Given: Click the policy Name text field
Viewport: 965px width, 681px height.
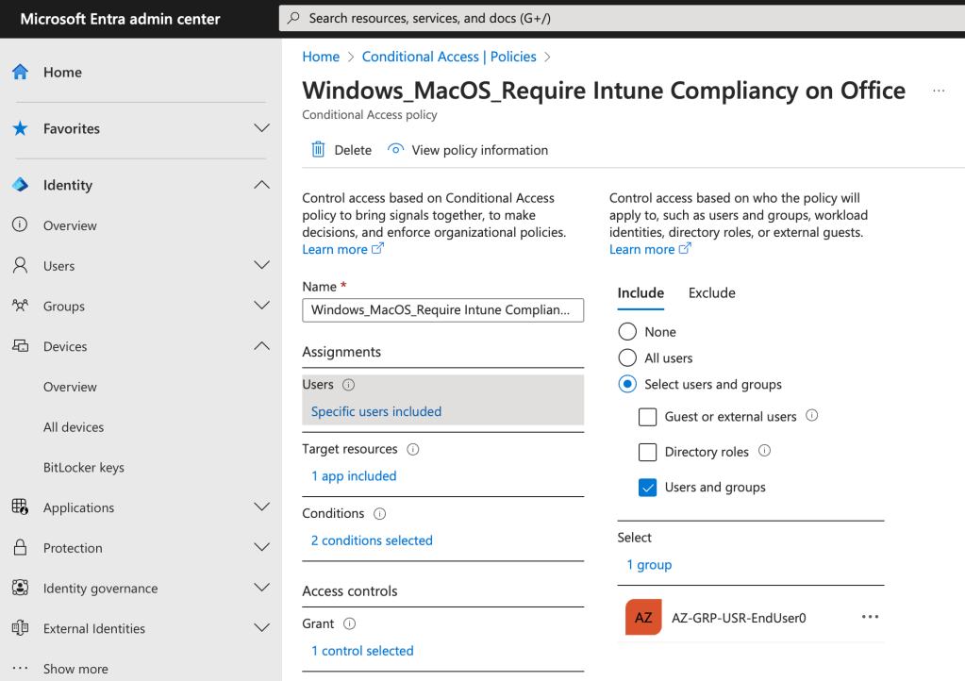Looking at the screenshot, I should click(x=442, y=310).
